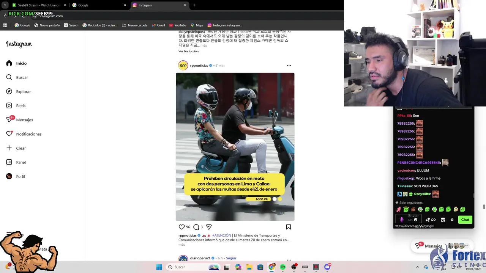The image size is (486, 273).
Task: Open Kick chat settings gear
Action: tap(452, 220)
